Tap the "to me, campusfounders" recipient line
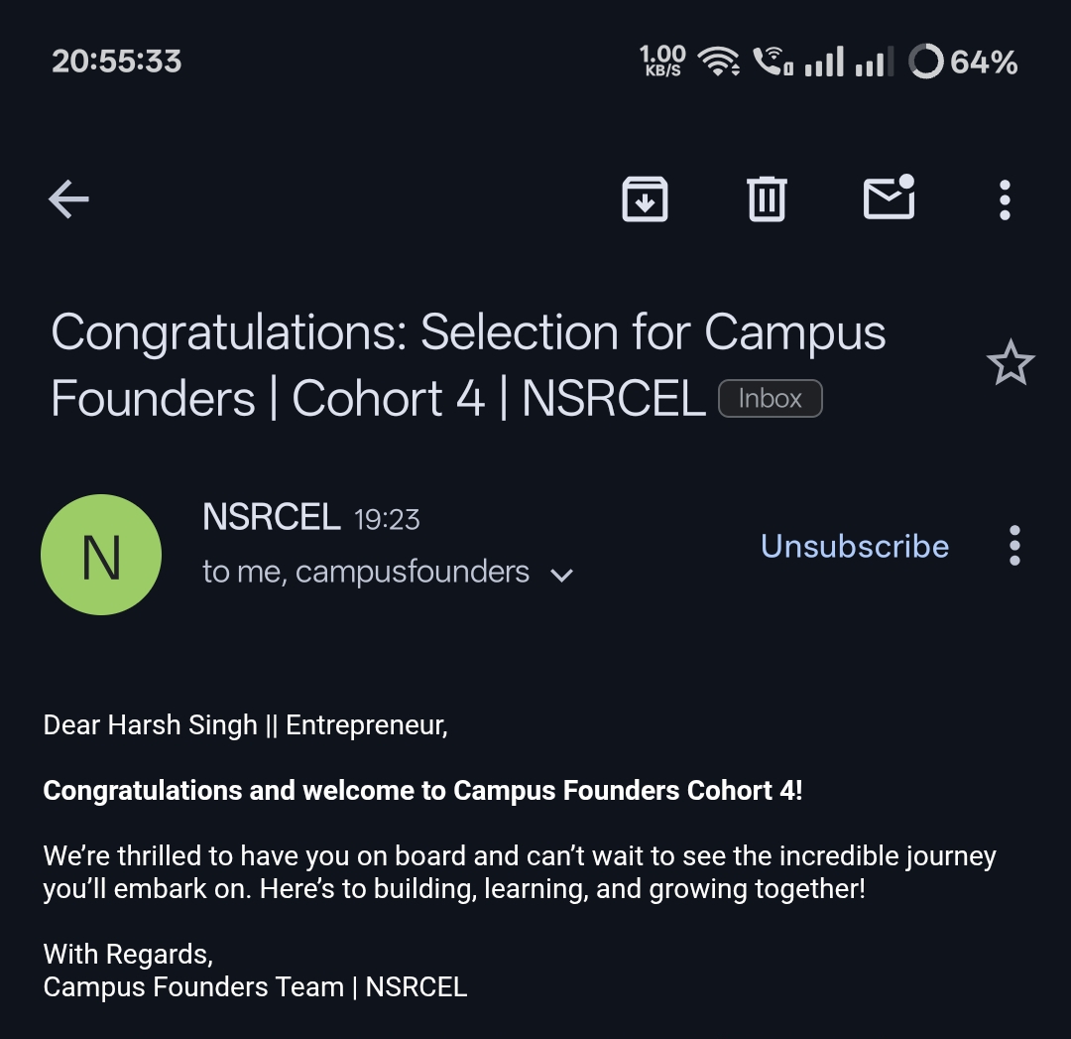 [366, 573]
